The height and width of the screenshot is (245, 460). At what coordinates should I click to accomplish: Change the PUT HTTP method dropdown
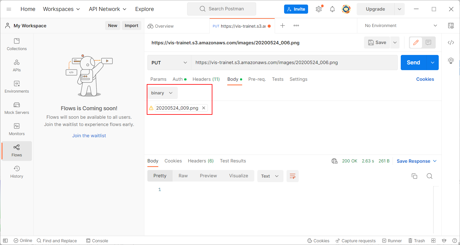[169, 63]
